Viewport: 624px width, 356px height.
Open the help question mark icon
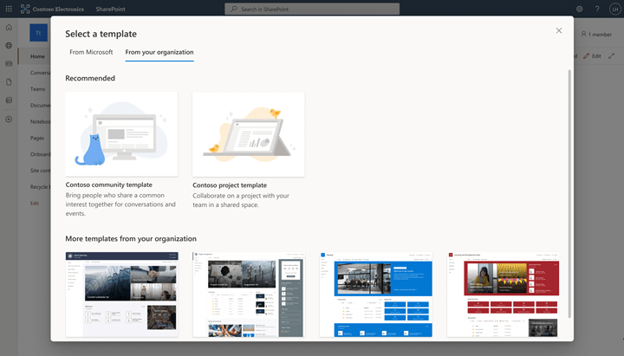pyautogui.click(x=597, y=9)
